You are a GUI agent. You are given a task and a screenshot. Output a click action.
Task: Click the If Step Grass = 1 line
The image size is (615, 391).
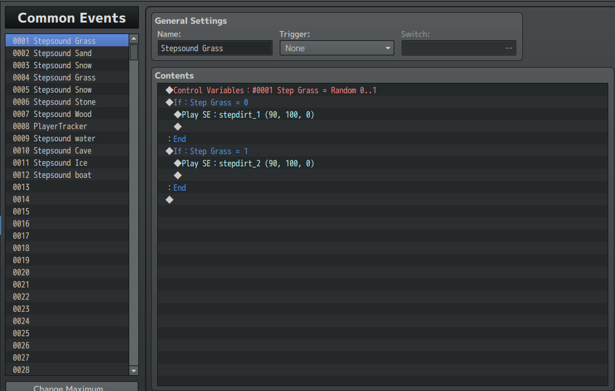click(x=211, y=151)
